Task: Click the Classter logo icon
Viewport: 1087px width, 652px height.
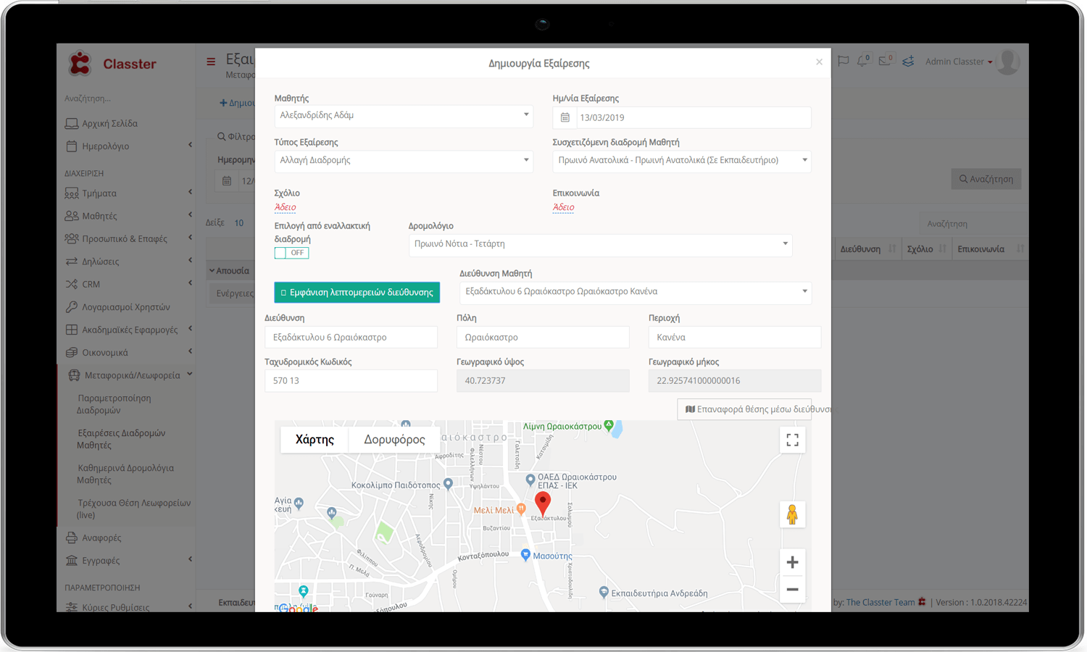Action: 80,63
